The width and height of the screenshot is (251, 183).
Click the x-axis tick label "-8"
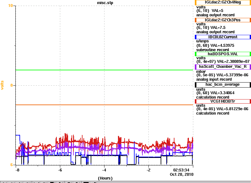click(x=17, y=170)
